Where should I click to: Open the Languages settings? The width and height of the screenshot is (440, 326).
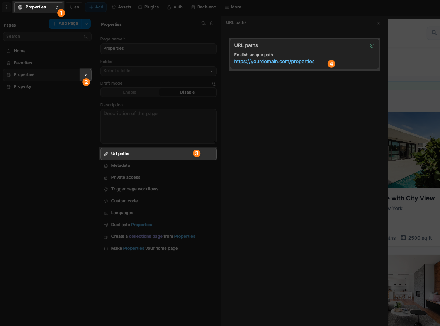click(123, 213)
